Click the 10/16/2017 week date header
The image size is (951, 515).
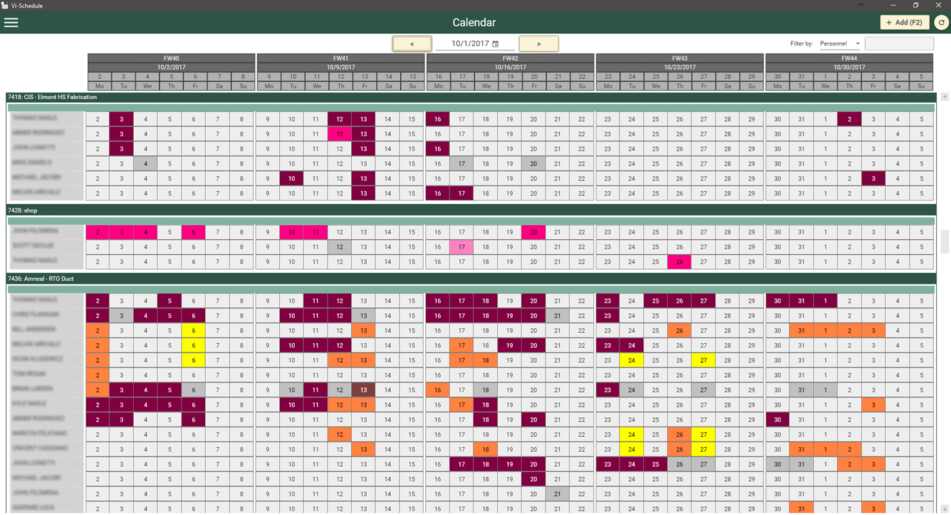510,67
